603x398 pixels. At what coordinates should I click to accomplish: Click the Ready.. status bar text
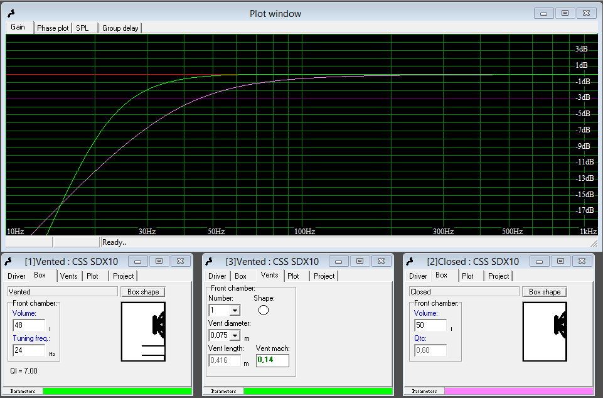tap(114, 242)
